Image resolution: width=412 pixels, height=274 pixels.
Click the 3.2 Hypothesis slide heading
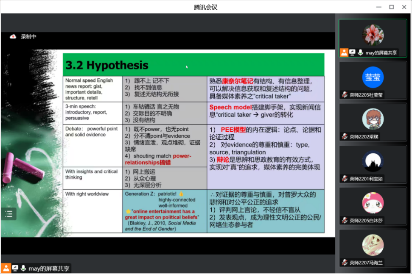point(107,65)
